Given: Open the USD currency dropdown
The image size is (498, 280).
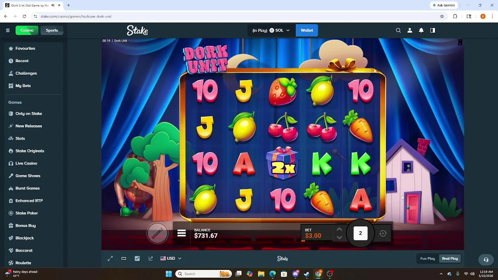Looking at the screenshot, I should [x=171, y=259].
